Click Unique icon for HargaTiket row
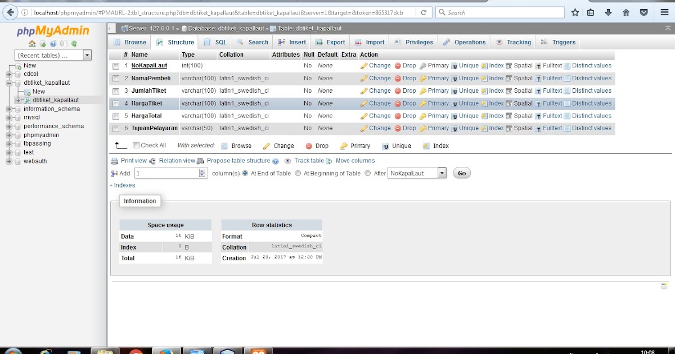This screenshot has width=675, height=354. [454, 104]
